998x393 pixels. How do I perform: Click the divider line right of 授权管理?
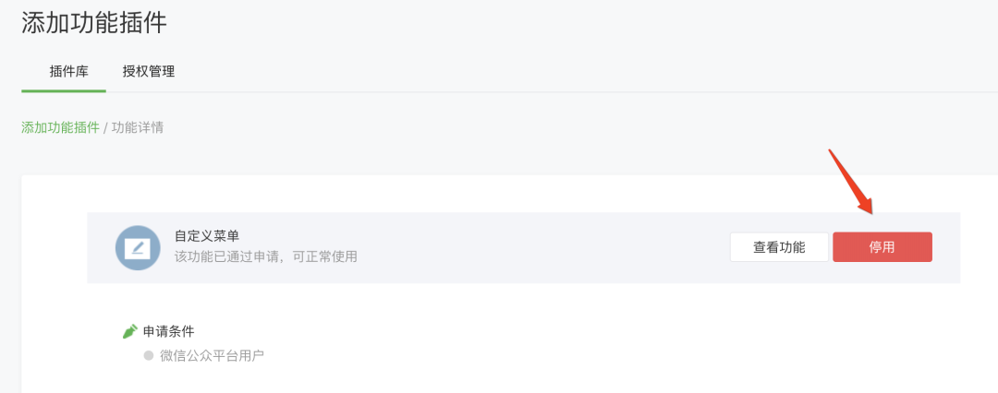(573, 91)
